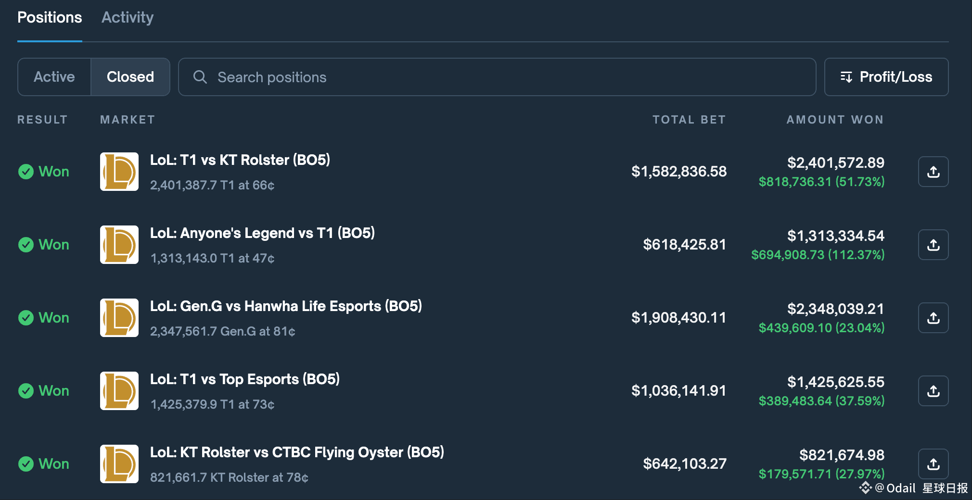Click the Total Bet column header
The image size is (972, 500).
(689, 120)
